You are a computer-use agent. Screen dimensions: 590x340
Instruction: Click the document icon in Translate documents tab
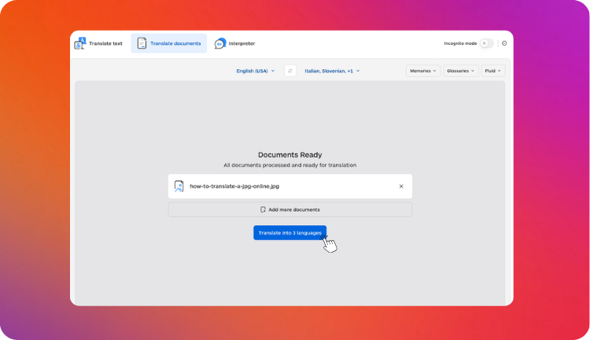[x=142, y=43]
